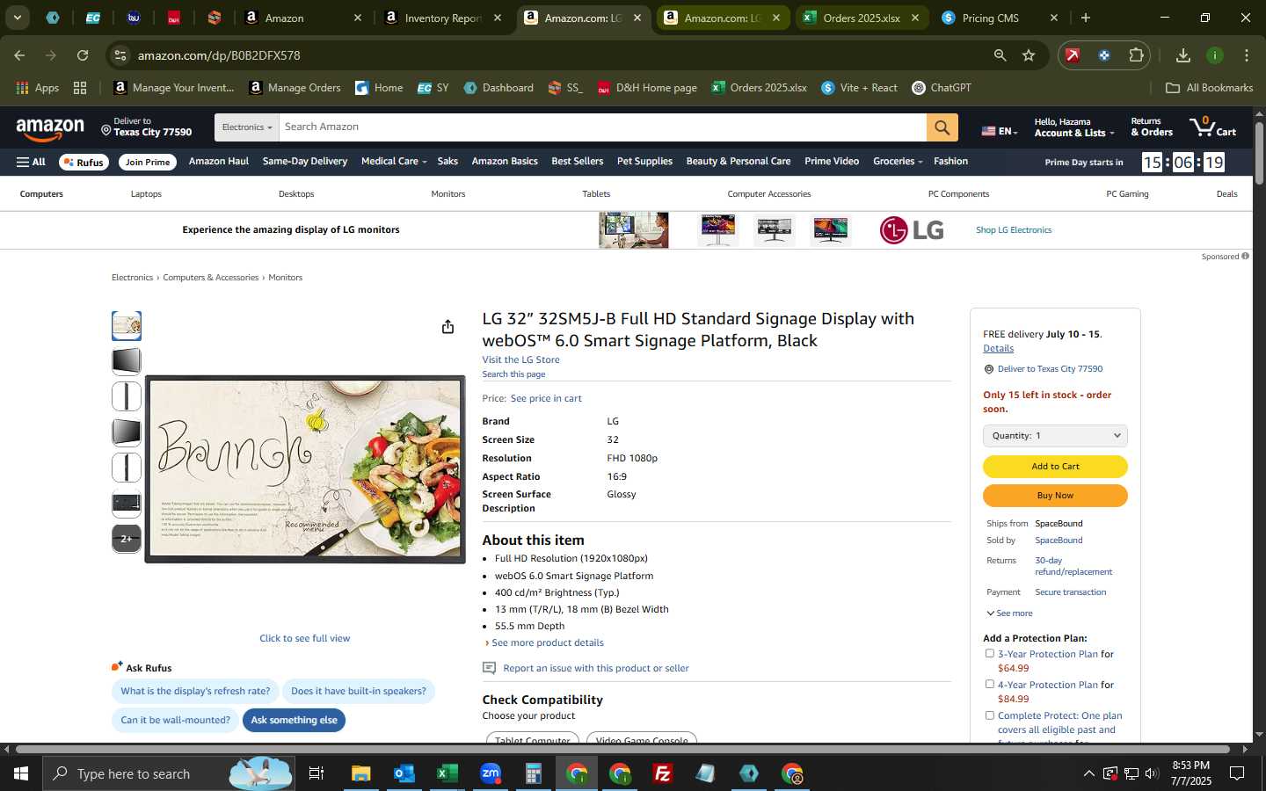Bookmark this page with the star icon
The height and width of the screenshot is (791, 1266).
1029,55
